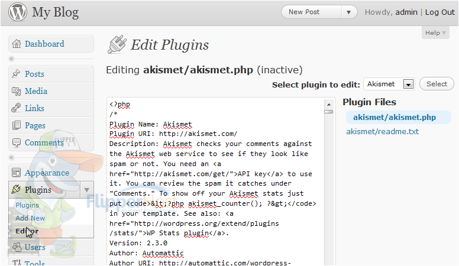
Task: Go to Plugins submenu item
Action: point(27,205)
